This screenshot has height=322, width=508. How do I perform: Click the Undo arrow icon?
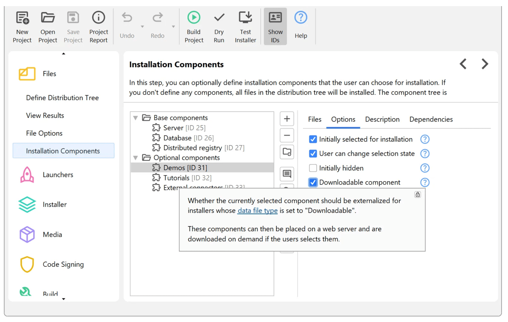[127, 18]
